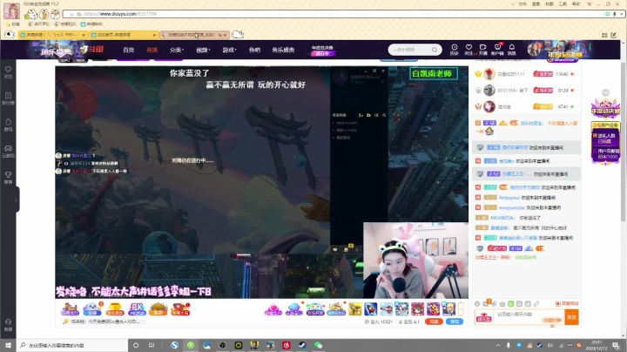The width and height of the screenshot is (627, 352).
Task: Collapse the floating widget with minus button
Action: (x=606, y=92)
